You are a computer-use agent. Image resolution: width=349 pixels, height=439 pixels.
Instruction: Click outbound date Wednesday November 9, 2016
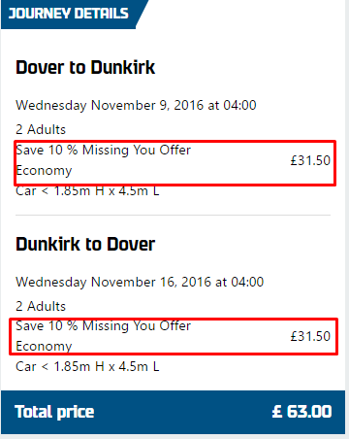[110, 106]
